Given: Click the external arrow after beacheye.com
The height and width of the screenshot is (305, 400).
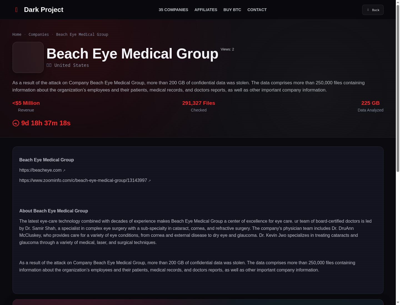Looking at the screenshot, I should pyautogui.click(x=64, y=171).
